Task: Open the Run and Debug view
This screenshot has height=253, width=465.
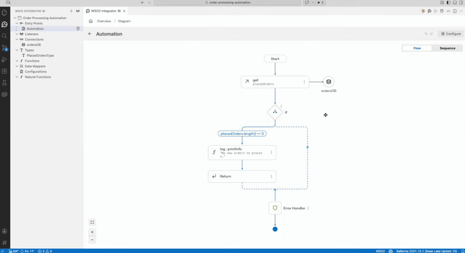Action: [4, 60]
